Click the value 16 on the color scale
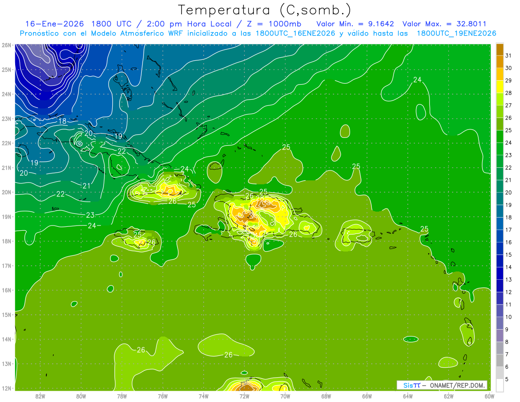The height and width of the screenshot is (402, 520). (508, 242)
